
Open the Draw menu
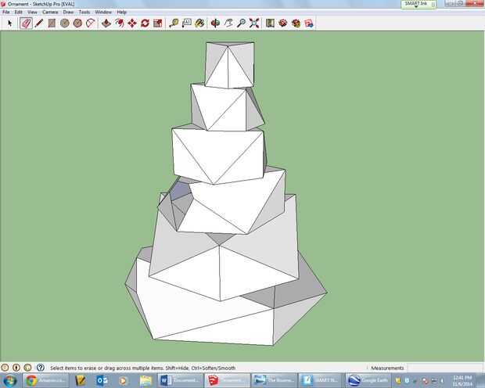click(x=68, y=12)
